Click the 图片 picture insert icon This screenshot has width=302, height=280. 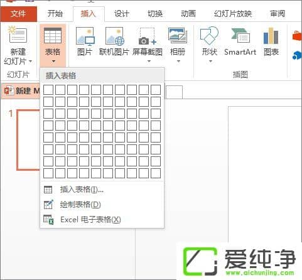(85, 36)
